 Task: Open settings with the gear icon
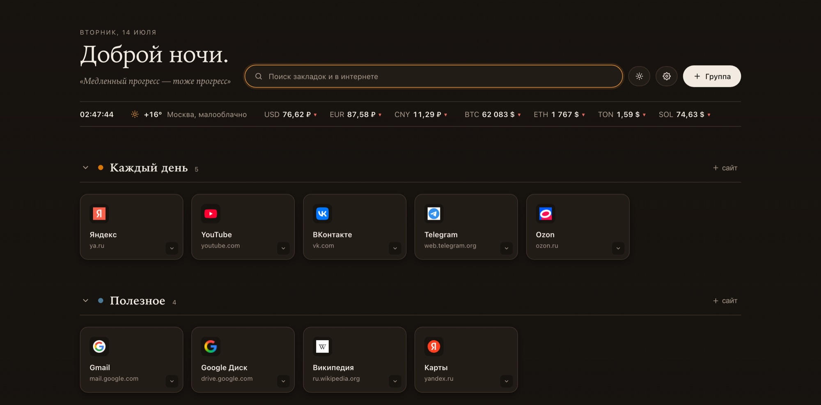point(667,76)
